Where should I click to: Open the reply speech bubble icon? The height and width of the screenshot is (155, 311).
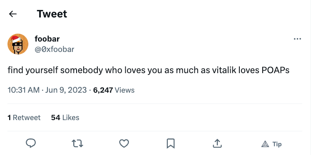31,143
